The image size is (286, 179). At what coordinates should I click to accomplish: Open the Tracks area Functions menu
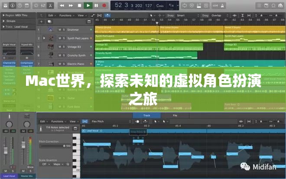coord(67,16)
